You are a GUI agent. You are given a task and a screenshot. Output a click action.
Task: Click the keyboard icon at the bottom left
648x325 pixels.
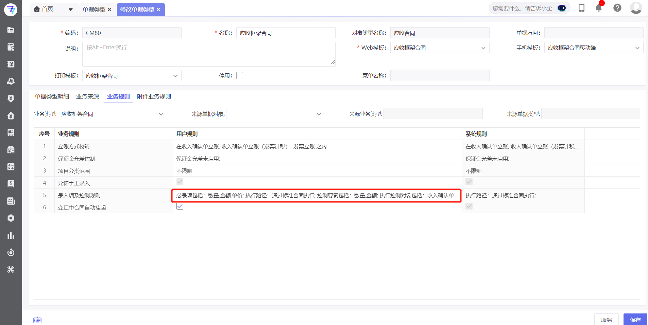click(37, 320)
